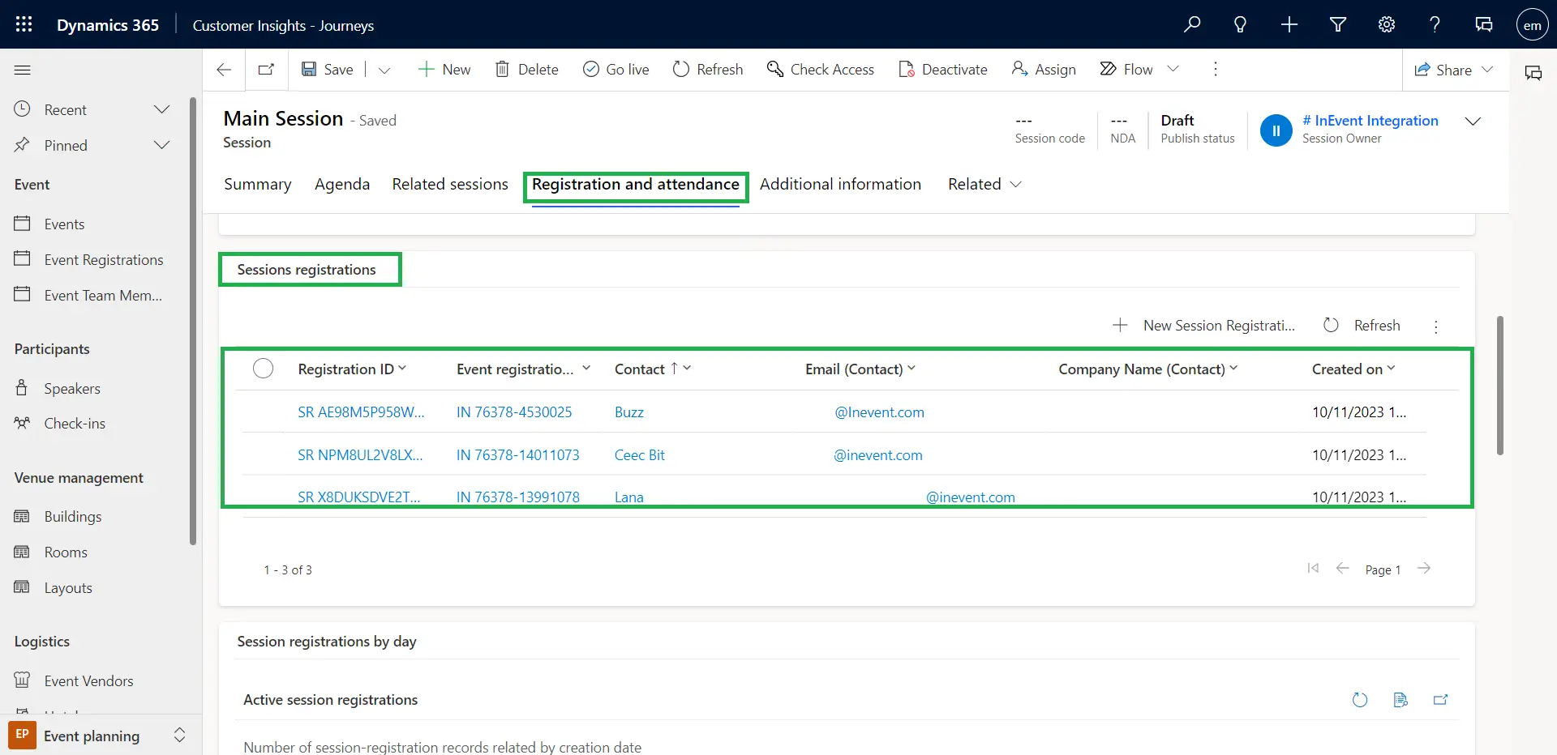Expand the Share dropdown chevron
1557x755 pixels.
(1487, 69)
